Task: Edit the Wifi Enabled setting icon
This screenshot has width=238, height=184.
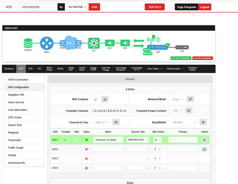Action: tap(105, 99)
